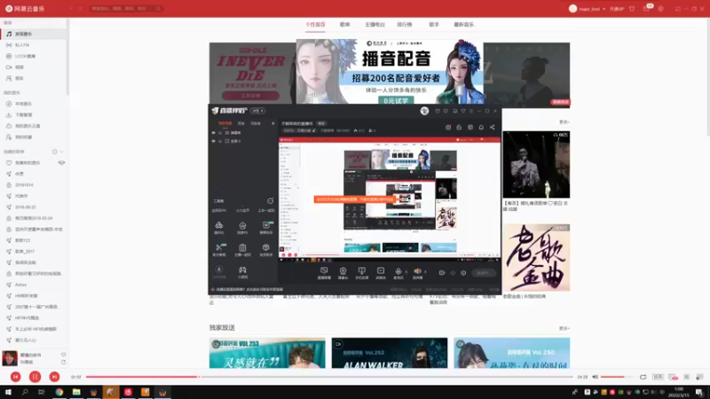710x399 pixels.
Task: Switch to the Latest Music tab
Action: tap(463, 25)
